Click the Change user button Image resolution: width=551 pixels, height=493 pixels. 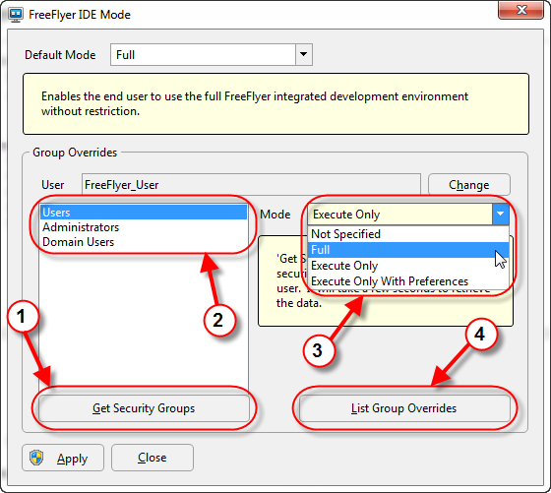click(468, 185)
